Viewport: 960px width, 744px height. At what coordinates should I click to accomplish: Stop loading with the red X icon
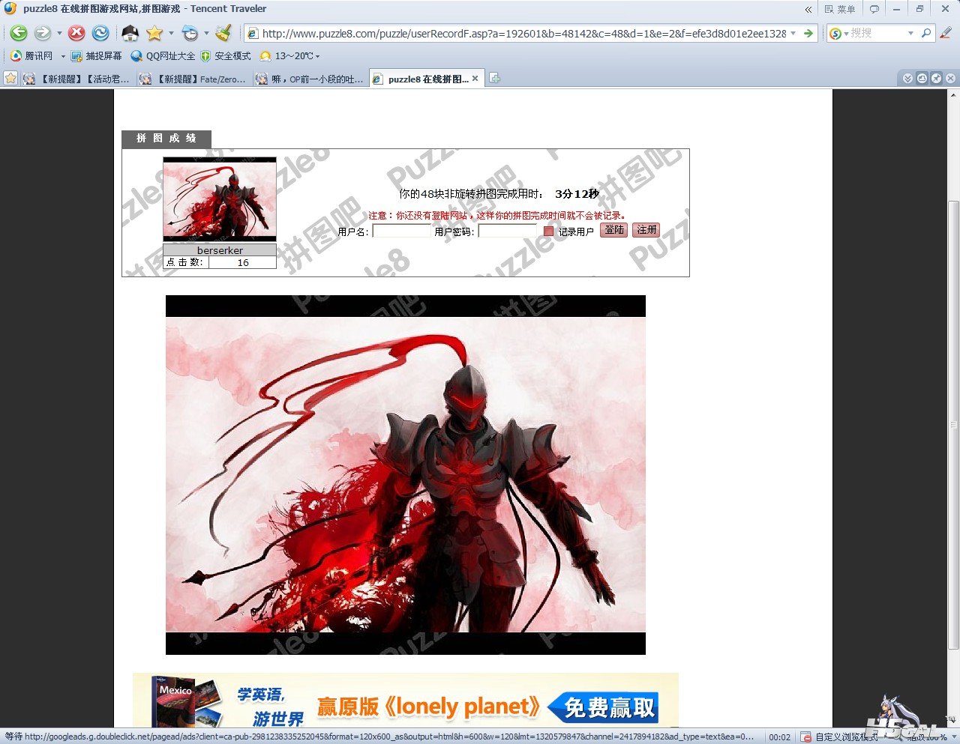76,33
